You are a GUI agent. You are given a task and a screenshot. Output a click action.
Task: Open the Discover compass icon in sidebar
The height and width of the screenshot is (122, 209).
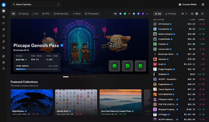(4, 11)
